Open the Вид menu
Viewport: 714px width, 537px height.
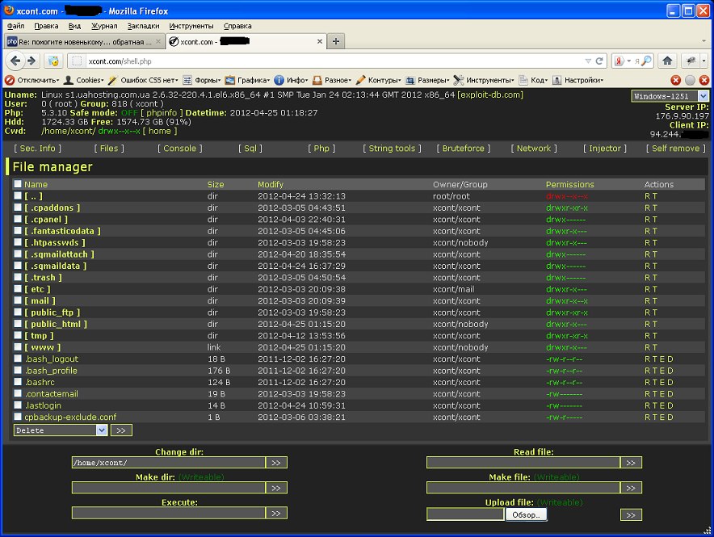74,26
